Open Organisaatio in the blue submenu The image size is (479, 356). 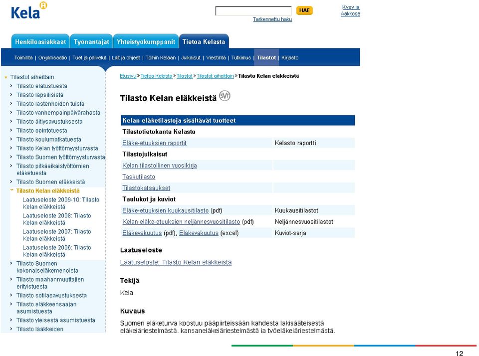click(x=52, y=58)
